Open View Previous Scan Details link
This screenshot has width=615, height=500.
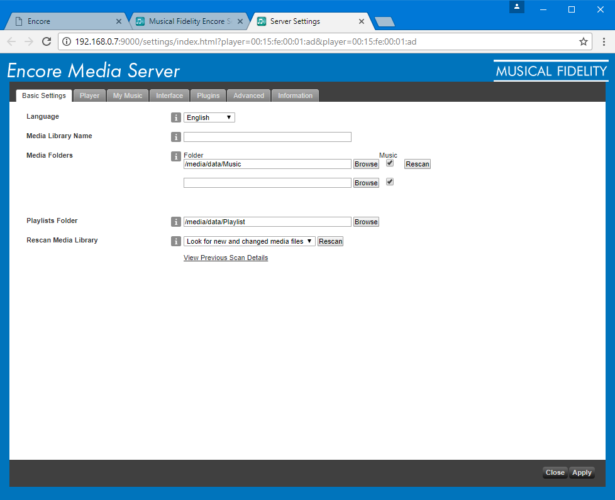coord(226,258)
